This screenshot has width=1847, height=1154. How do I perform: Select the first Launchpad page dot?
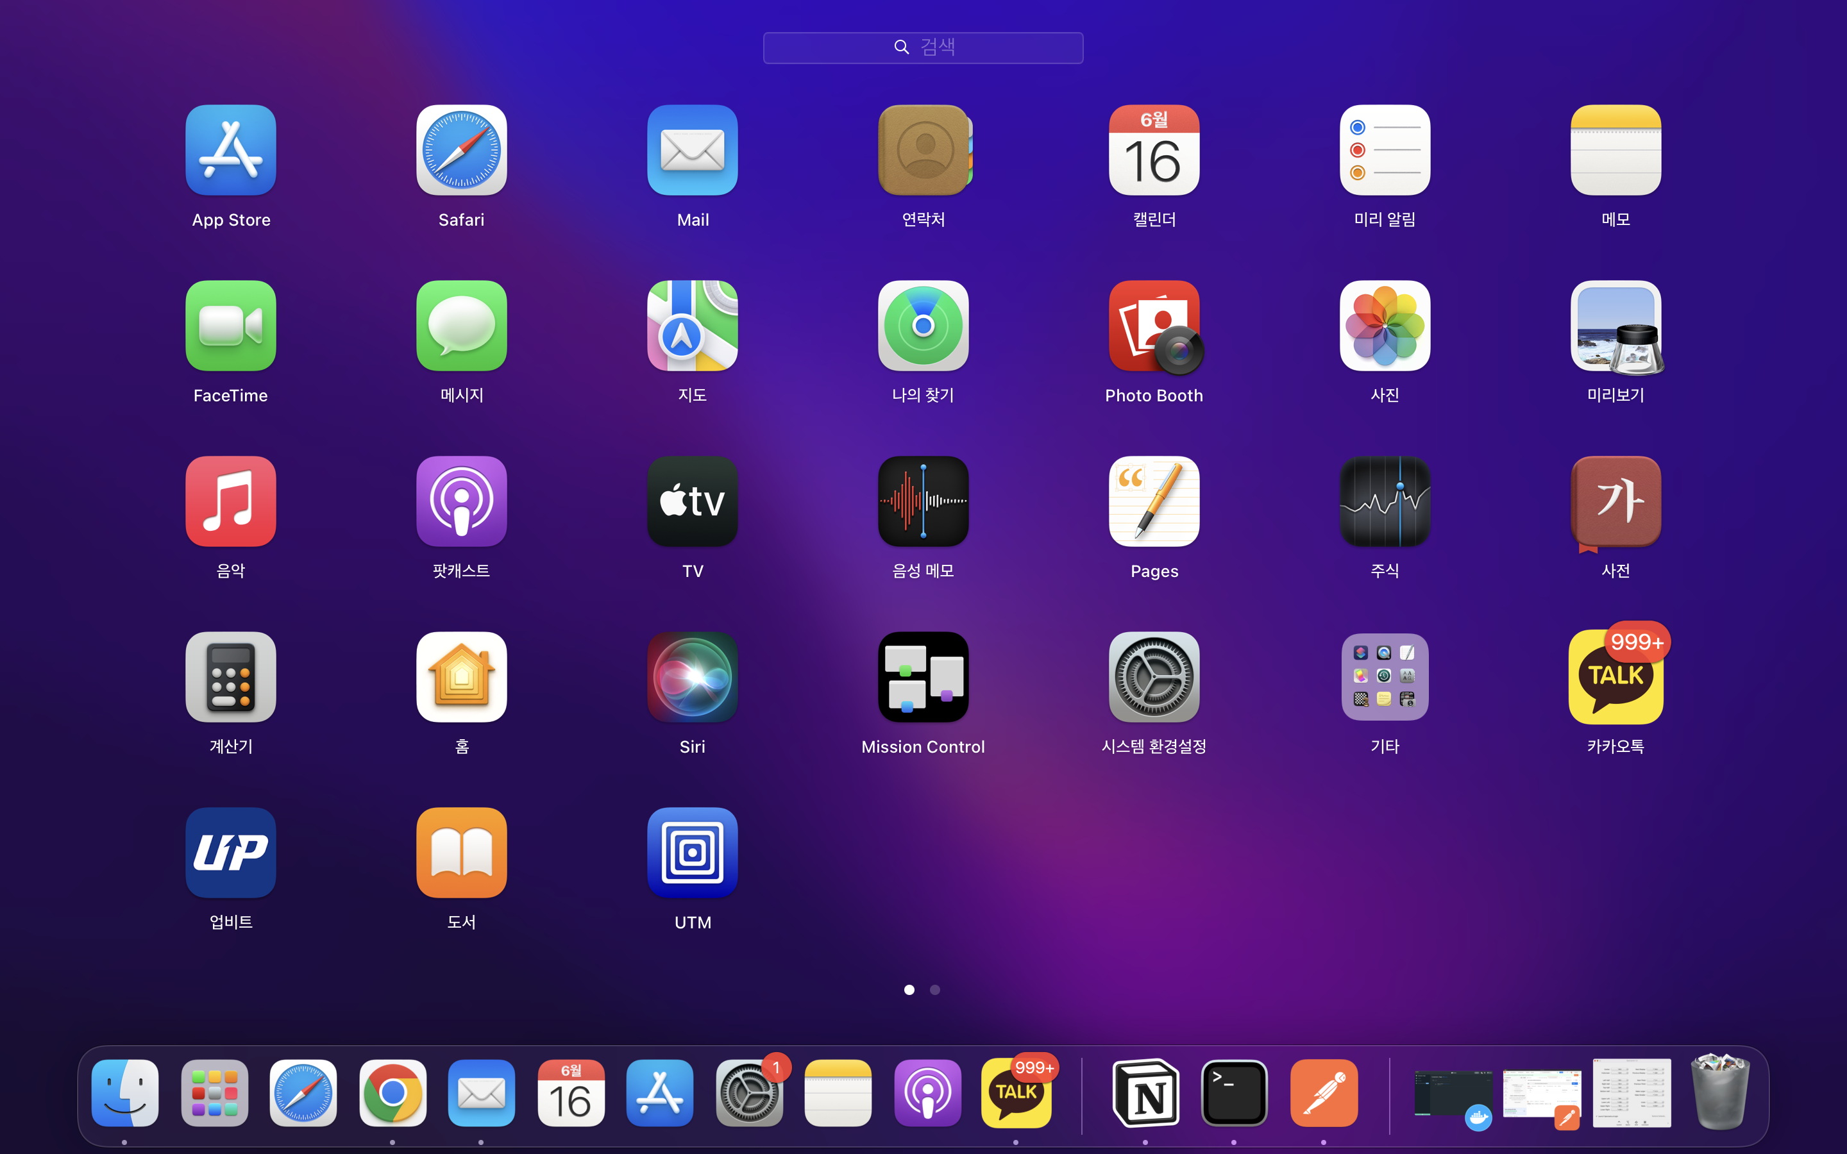click(x=909, y=990)
